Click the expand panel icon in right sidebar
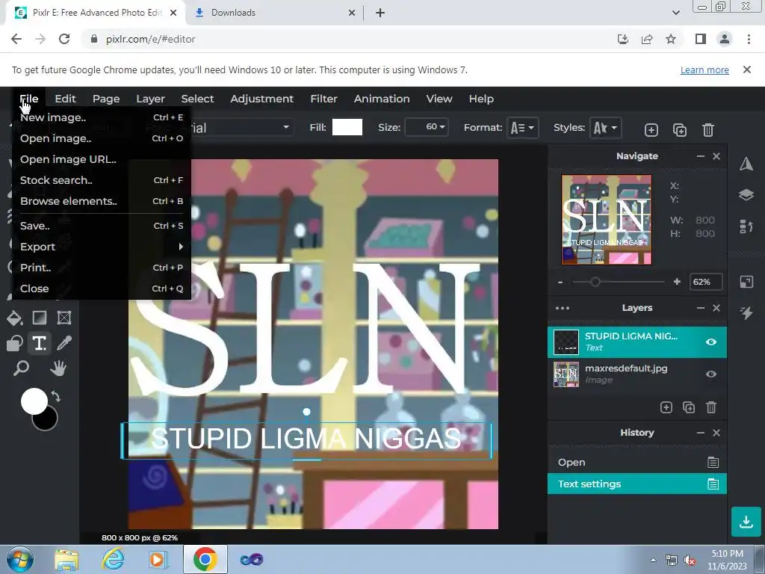Screen dimensions: 765x574 coord(746,282)
